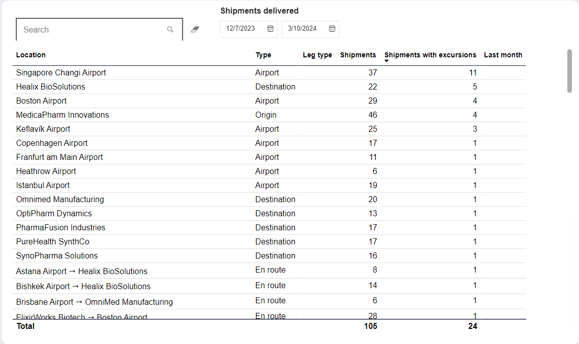Select the Istanbul Airport row
The image size is (579, 344).
click(269, 185)
